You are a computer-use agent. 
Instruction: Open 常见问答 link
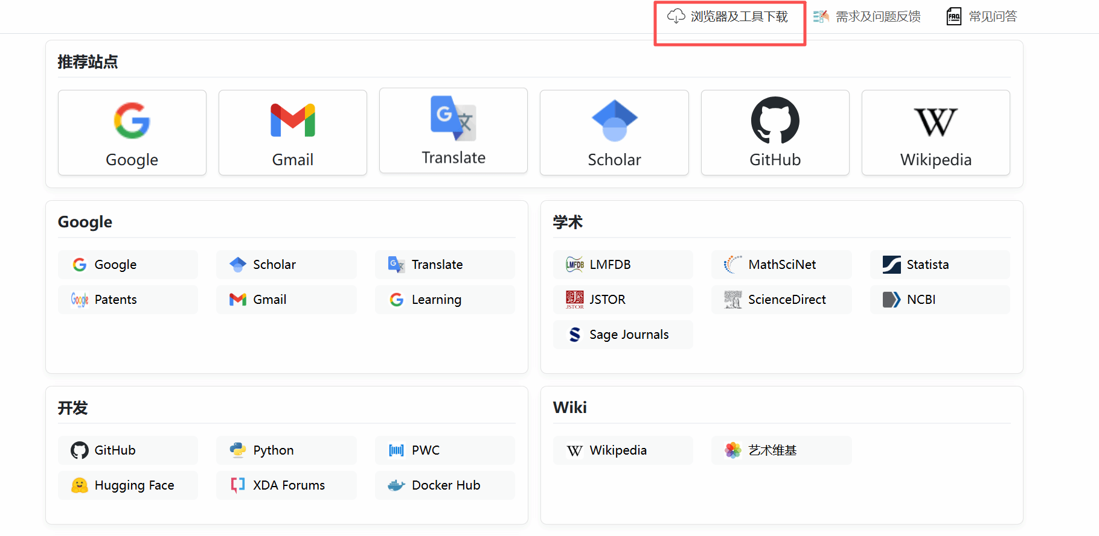click(x=993, y=17)
